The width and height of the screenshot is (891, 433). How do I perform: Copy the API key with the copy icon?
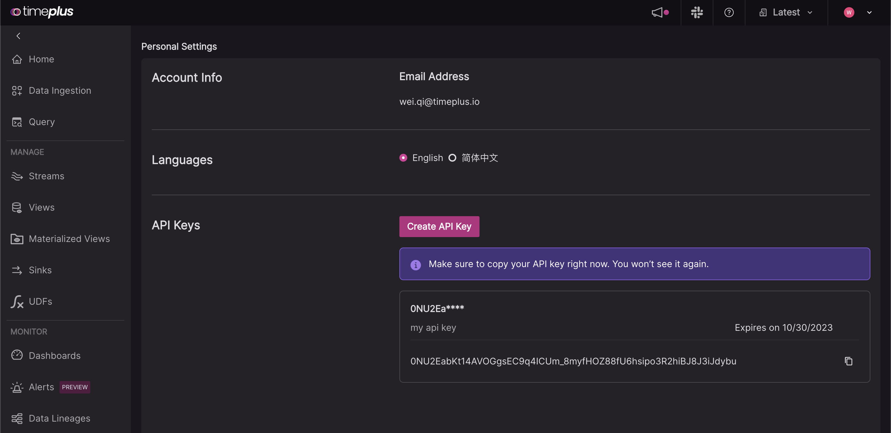coord(848,361)
